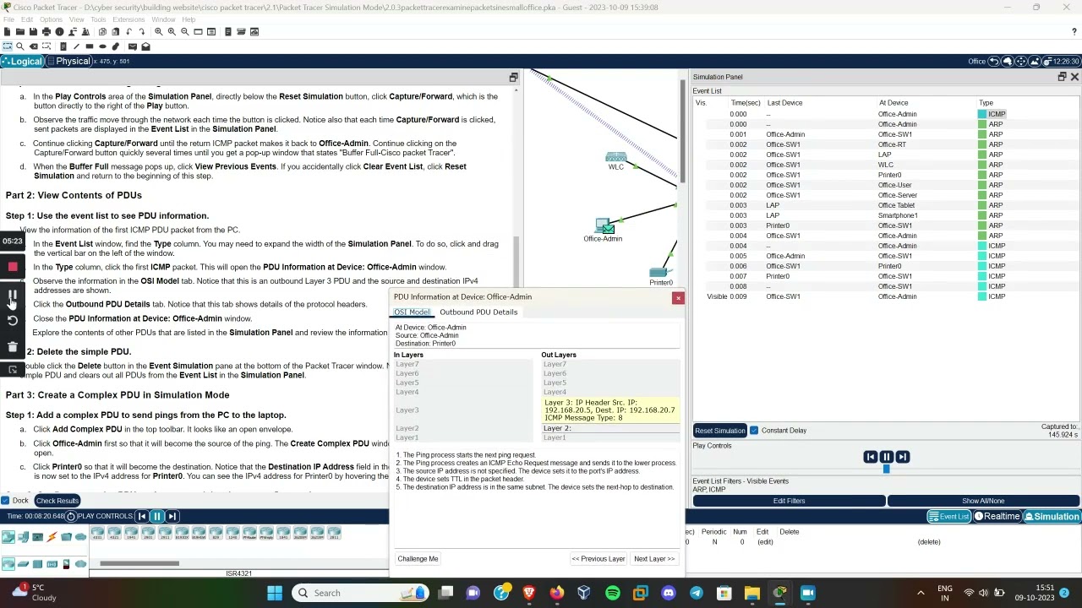Toggle the Dock checkbox

[6, 501]
